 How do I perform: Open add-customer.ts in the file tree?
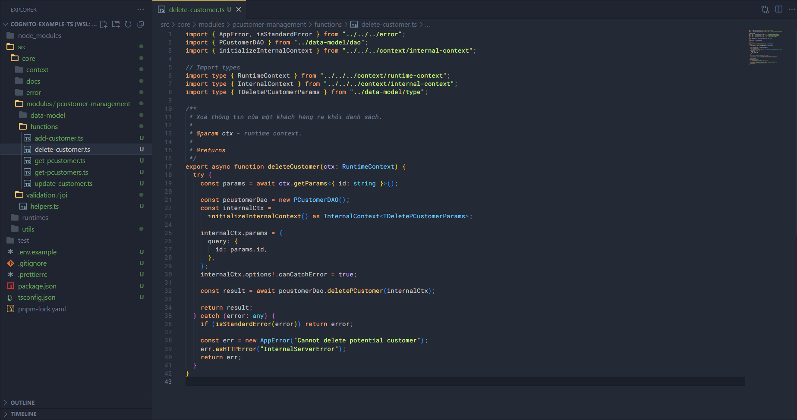59,138
